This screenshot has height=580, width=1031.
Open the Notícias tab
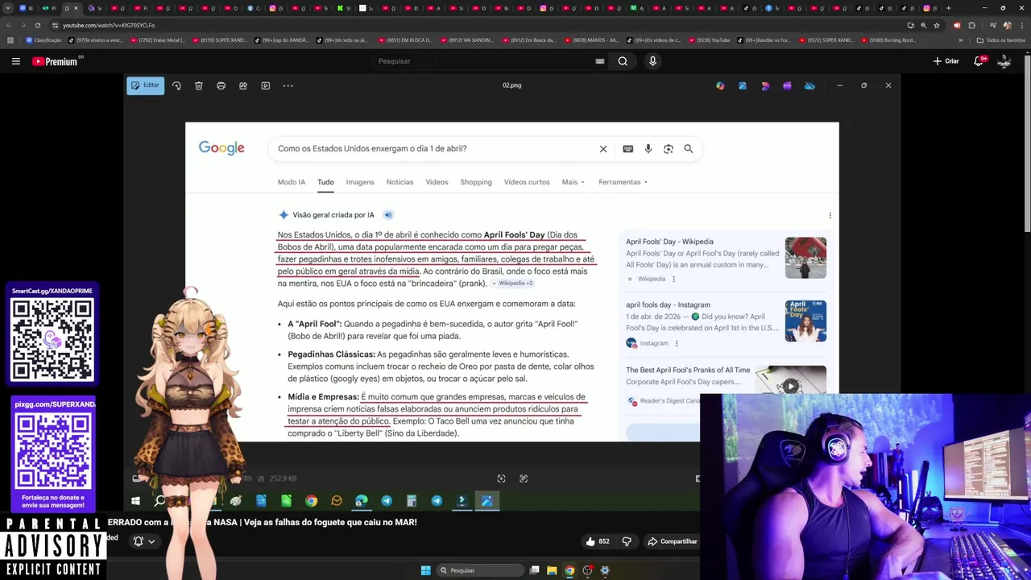pos(400,182)
